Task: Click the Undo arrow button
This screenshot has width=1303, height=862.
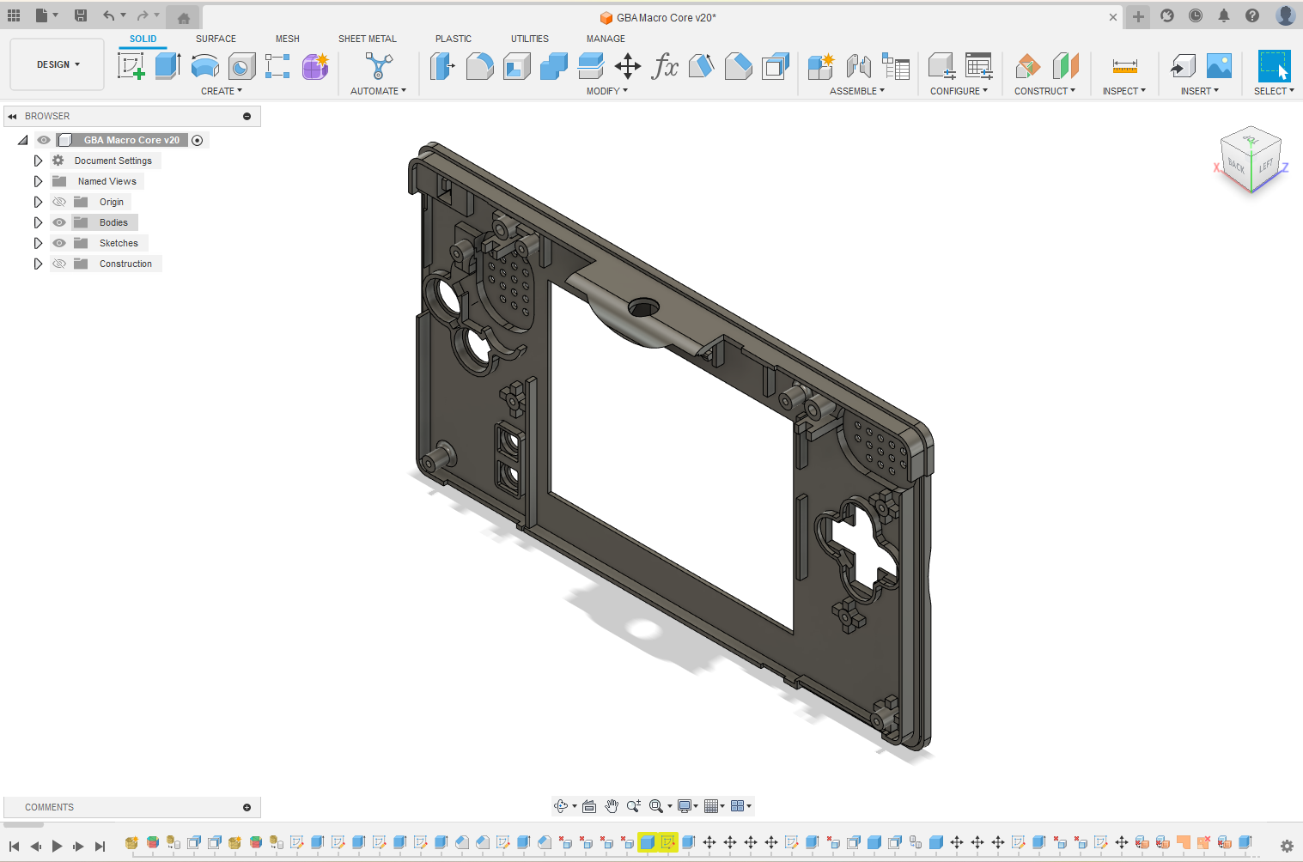Action: [x=109, y=15]
